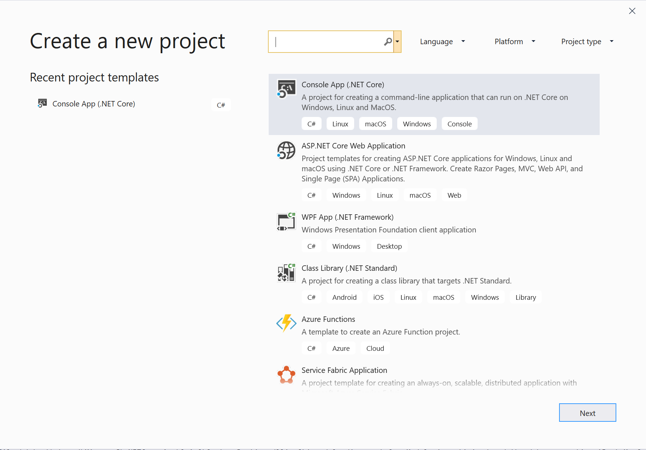Open the Project type filter dropdown
This screenshot has width=646, height=450.
(587, 42)
